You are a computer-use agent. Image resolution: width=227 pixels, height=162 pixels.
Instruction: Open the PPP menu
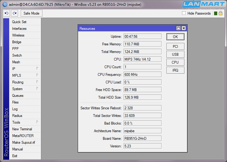(x=25, y=49)
